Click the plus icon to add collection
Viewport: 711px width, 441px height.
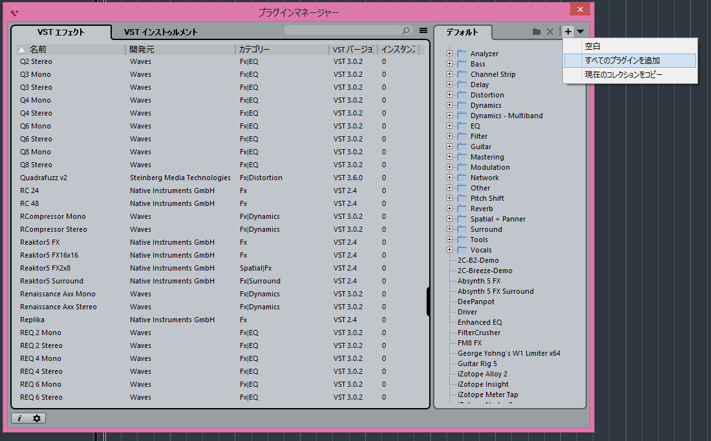[x=568, y=32]
